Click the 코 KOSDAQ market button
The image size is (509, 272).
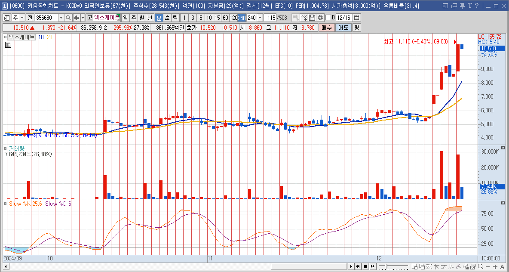[89, 18]
